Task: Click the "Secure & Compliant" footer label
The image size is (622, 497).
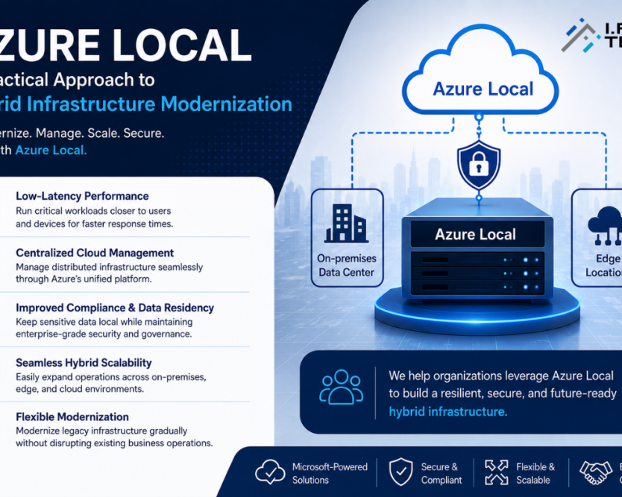Action: pyautogui.click(x=441, y=473)
